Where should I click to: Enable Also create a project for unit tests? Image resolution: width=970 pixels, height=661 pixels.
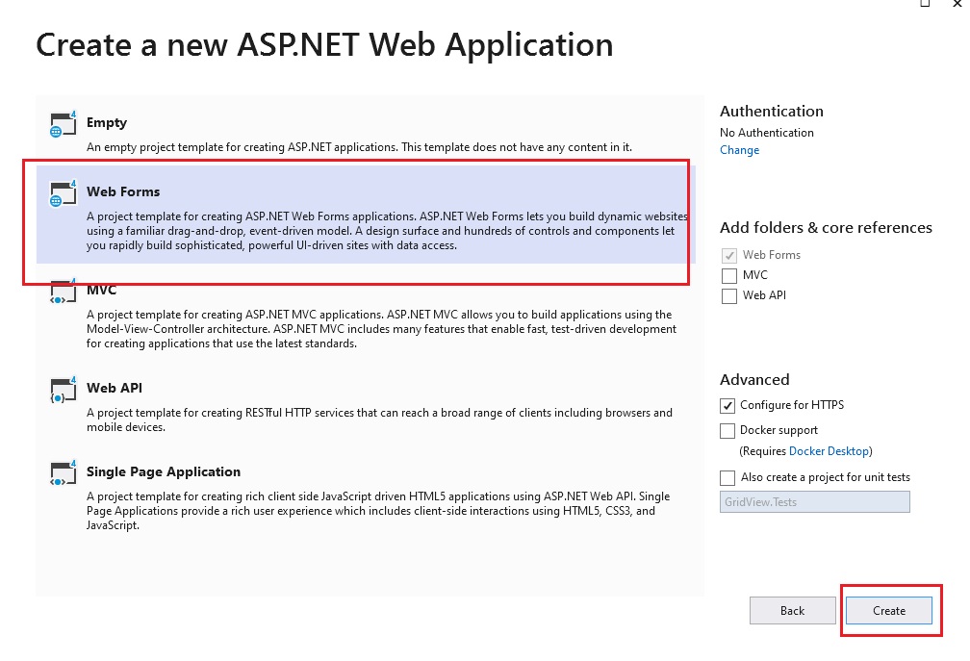(727, 477)
